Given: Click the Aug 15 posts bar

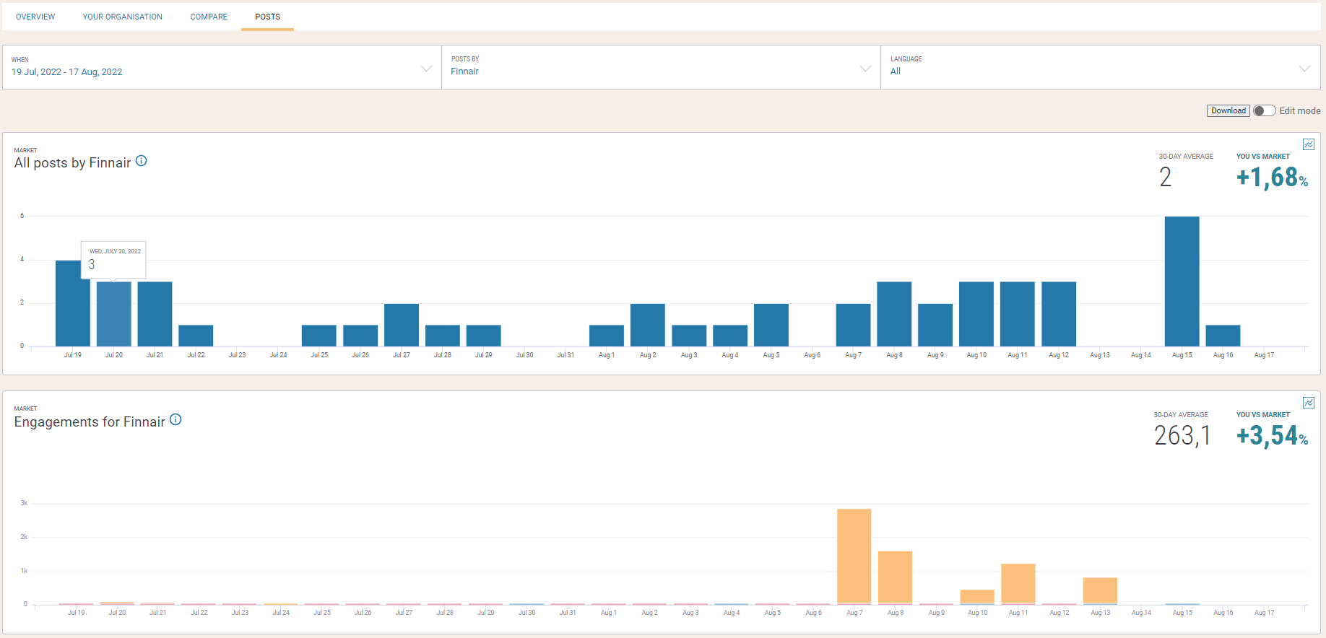Looking at the screenshot, I should (1182, 281).
